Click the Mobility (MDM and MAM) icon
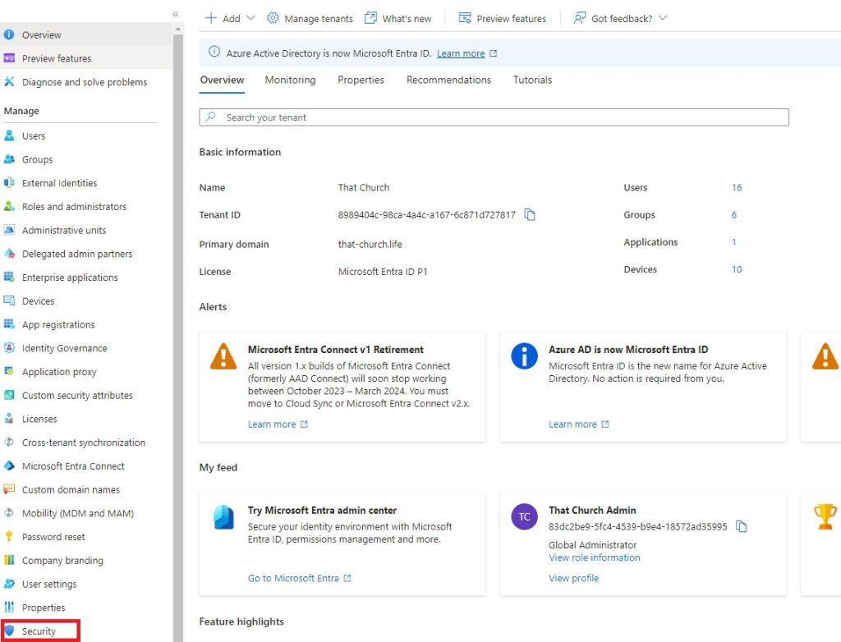 (x=9, y=513)
